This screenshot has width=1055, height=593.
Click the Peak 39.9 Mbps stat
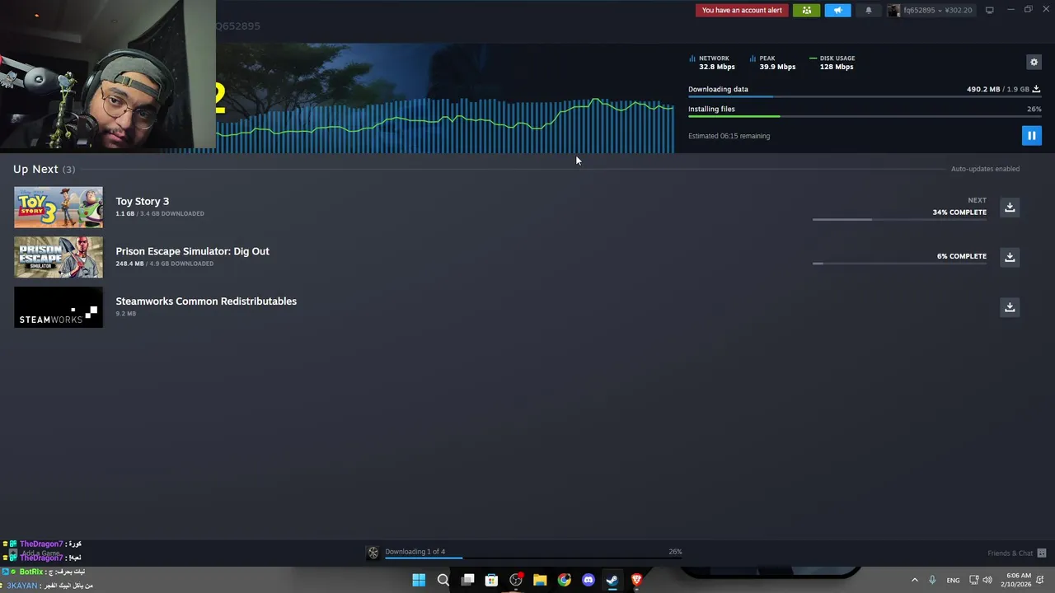[773, 63]
